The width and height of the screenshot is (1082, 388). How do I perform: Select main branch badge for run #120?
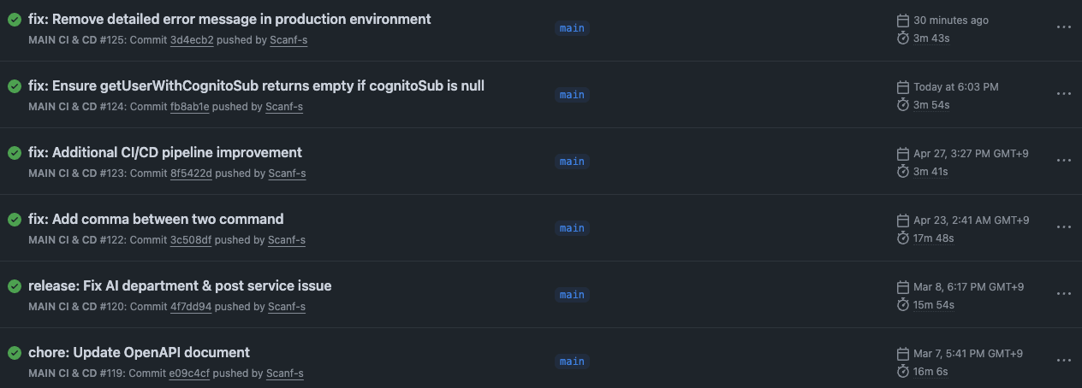coord(572,295)
